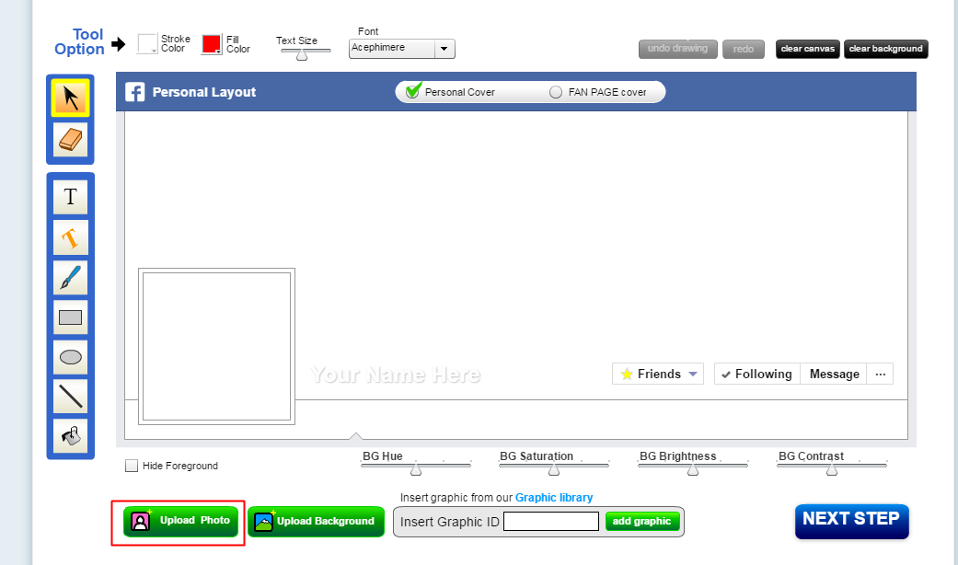Screen dimensions: 958x565
Task: Select the pen drawing tool
Action: pyautogui.click(x=70, y=277)
